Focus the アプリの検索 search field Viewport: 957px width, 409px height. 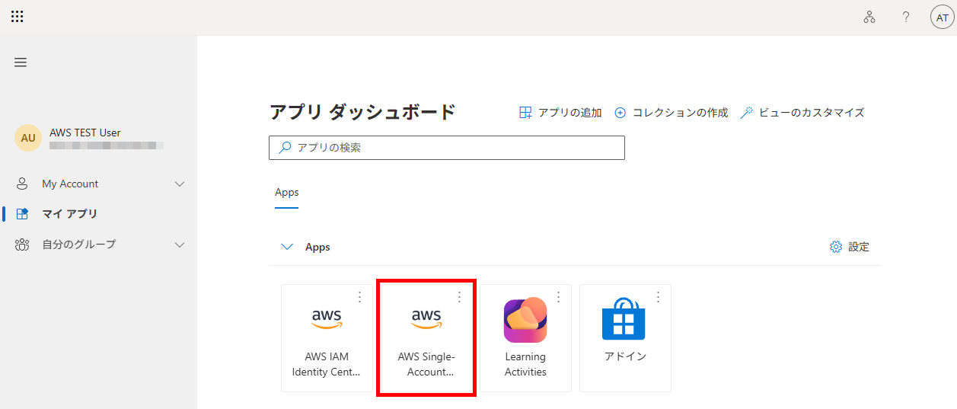click(447, 148)
